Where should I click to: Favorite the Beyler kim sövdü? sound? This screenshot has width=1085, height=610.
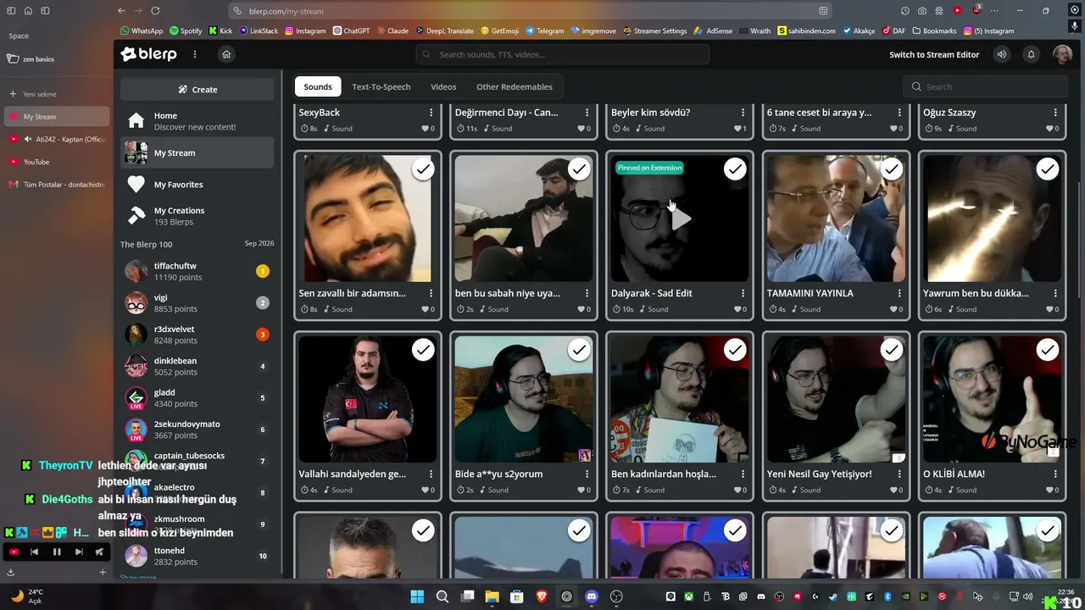point(737,129)
